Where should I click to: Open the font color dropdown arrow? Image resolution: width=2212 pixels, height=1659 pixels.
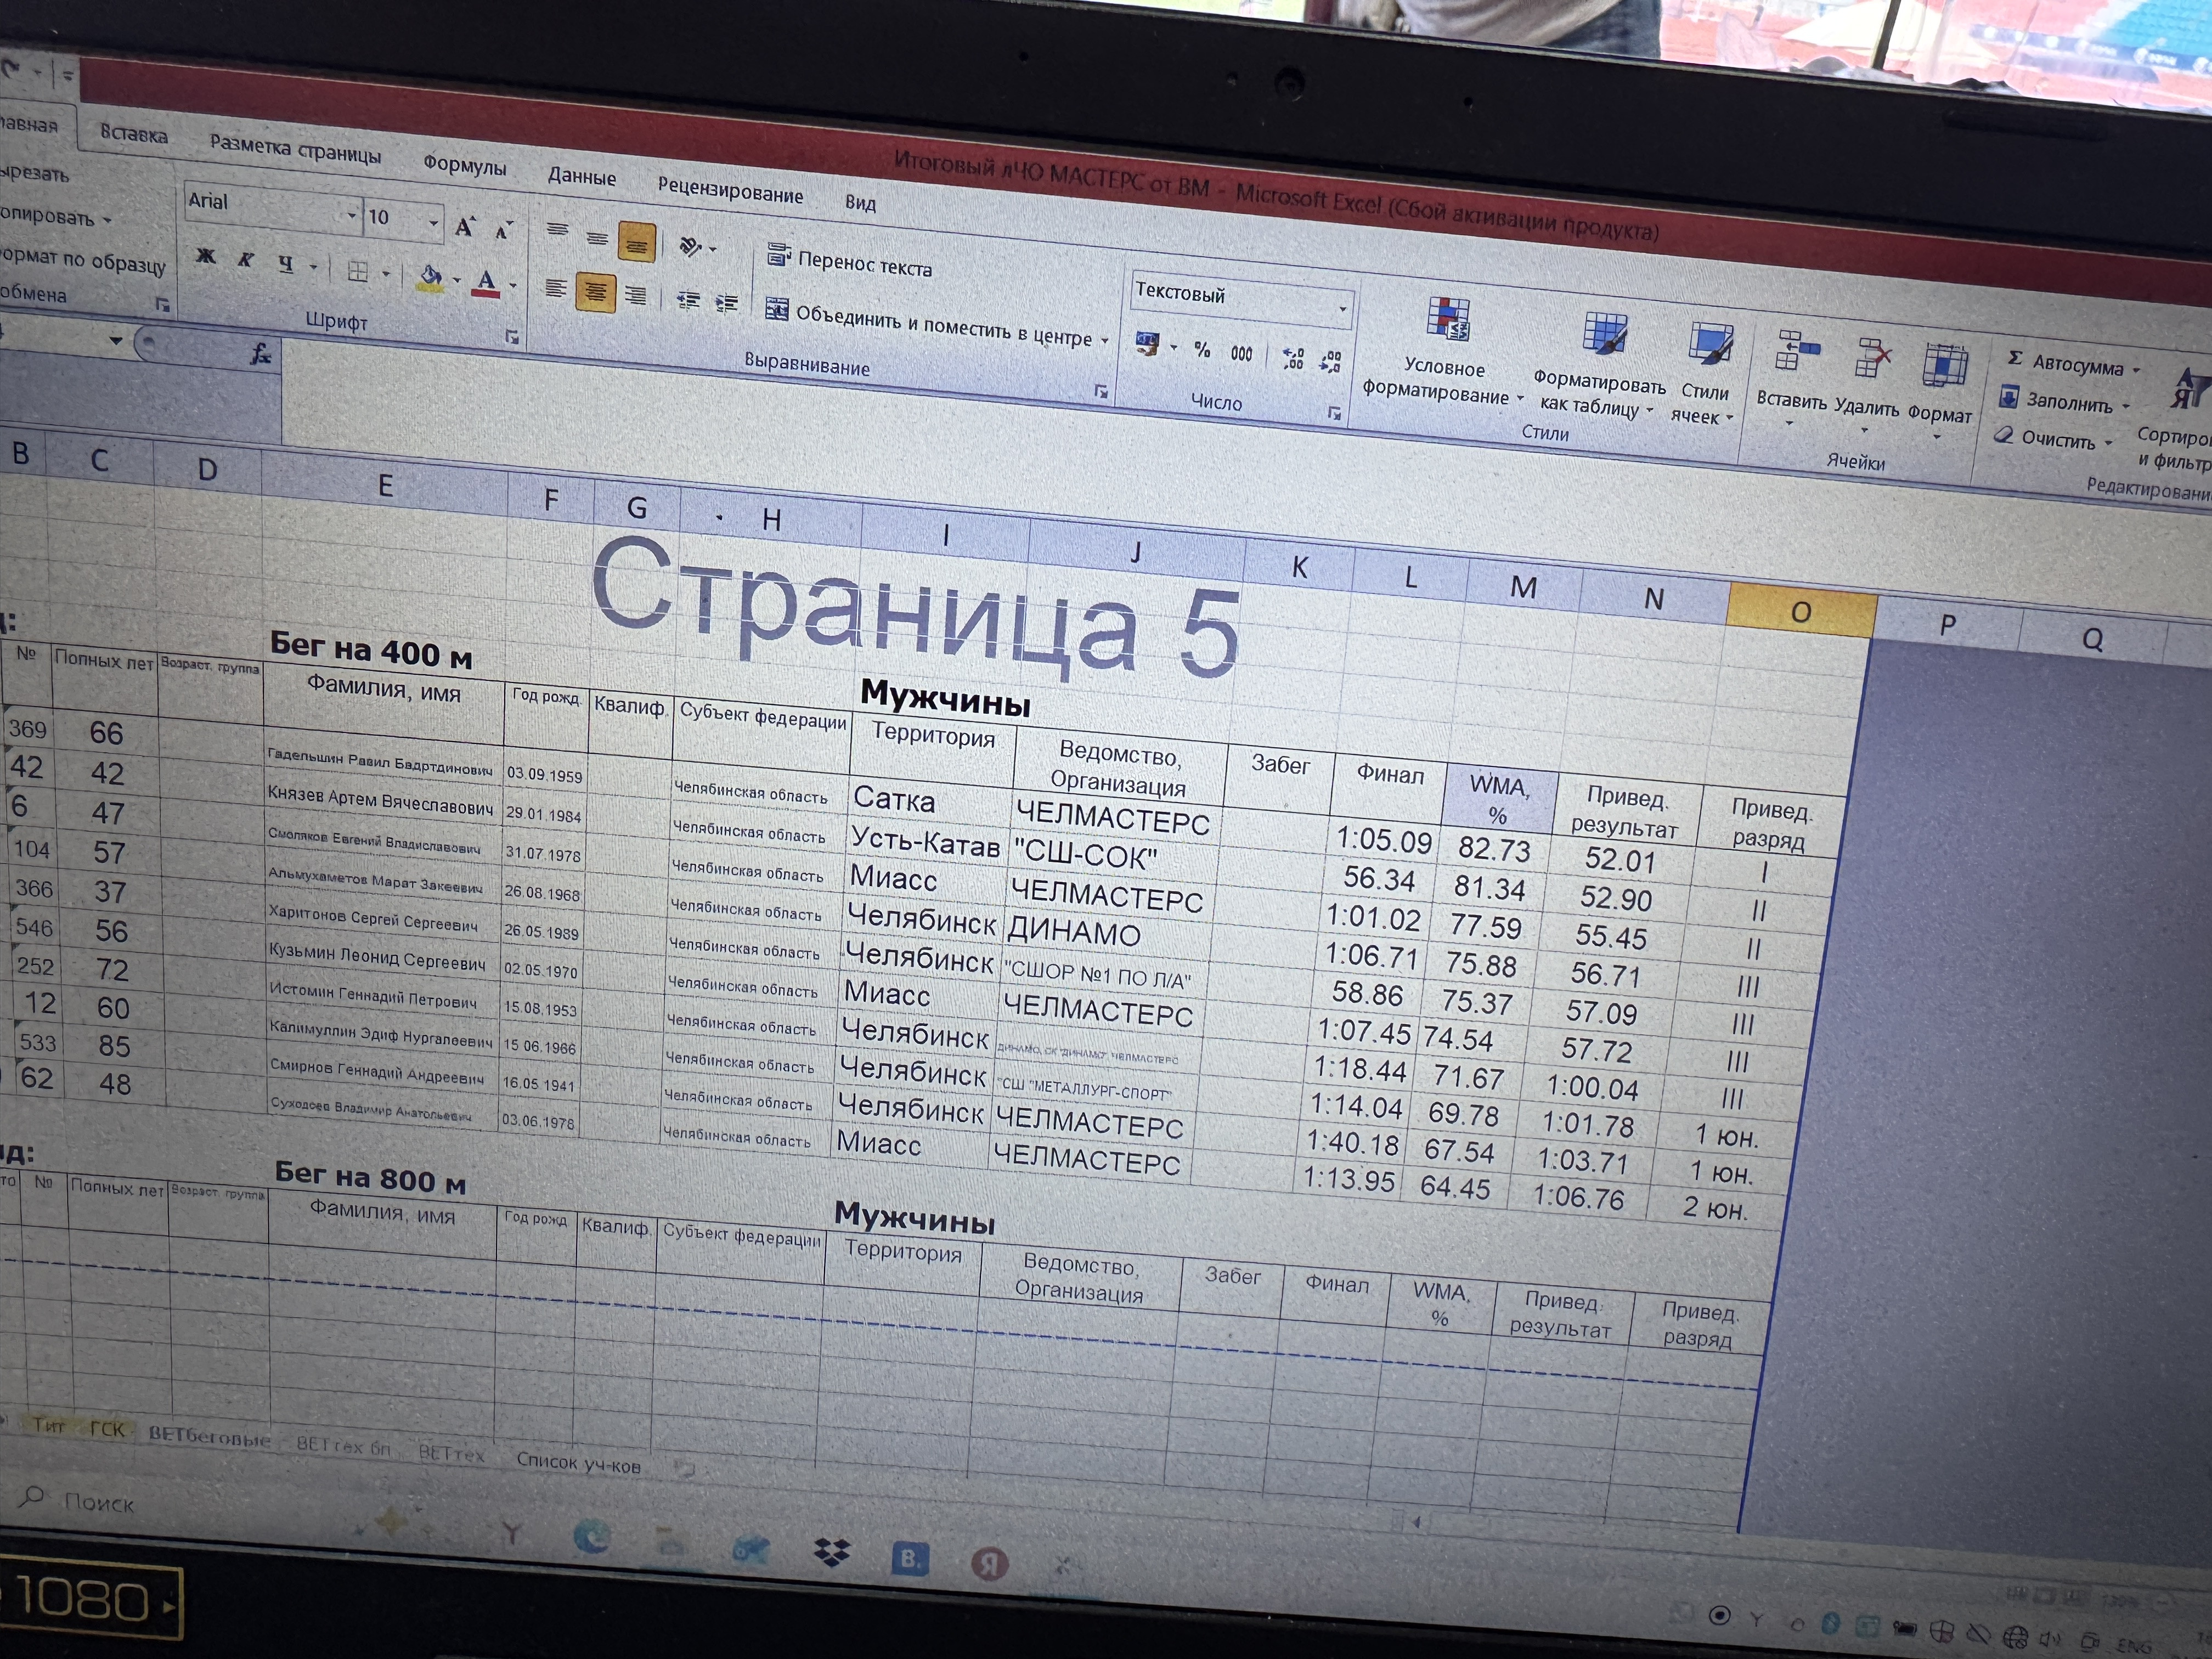513,286
